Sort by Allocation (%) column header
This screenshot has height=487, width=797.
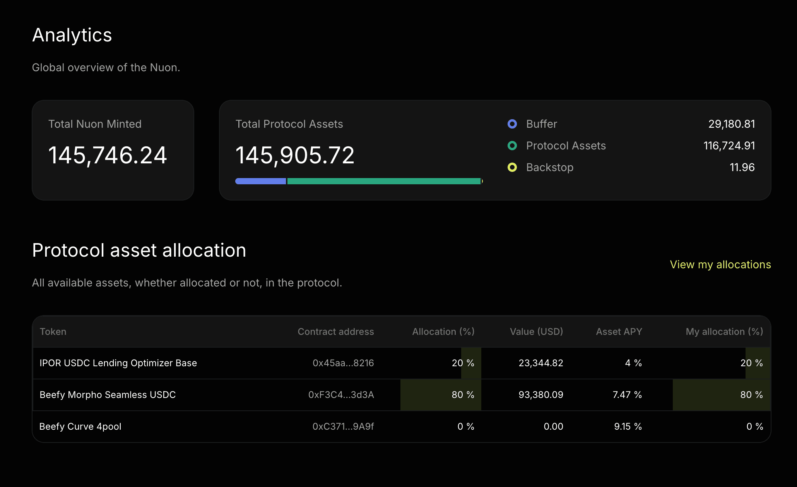[443, 332]
